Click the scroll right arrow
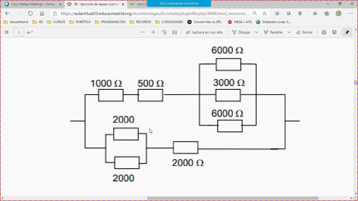This screenshot has width=358, height=201. 352,198
